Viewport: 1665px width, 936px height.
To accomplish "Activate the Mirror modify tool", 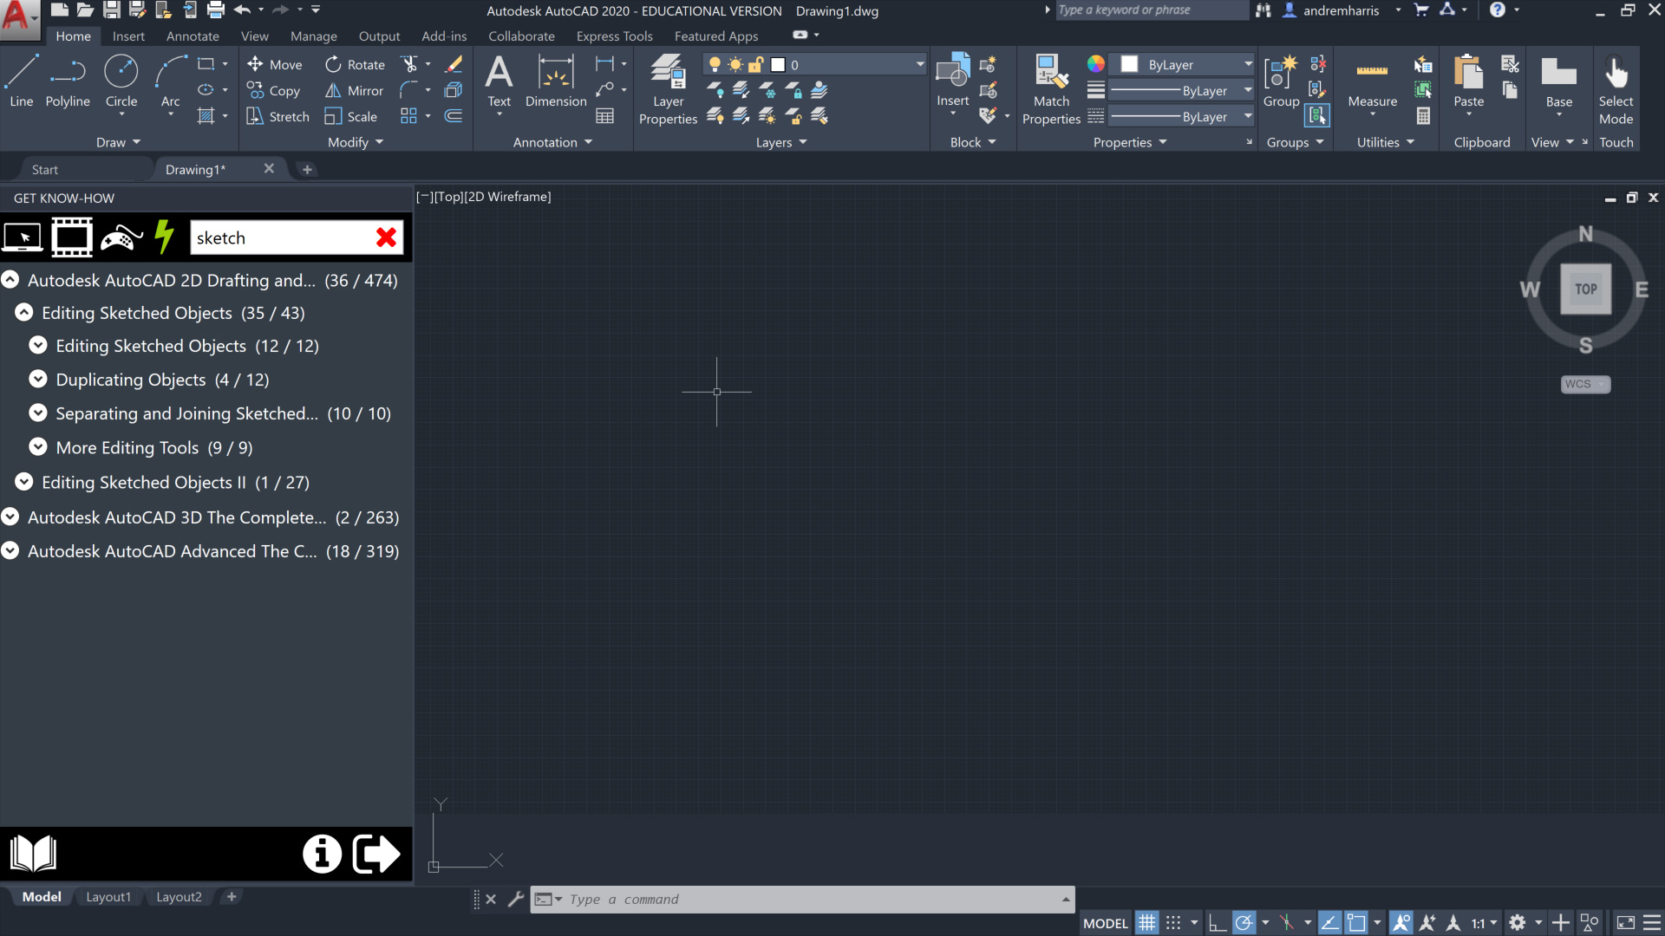I will 354,91.
